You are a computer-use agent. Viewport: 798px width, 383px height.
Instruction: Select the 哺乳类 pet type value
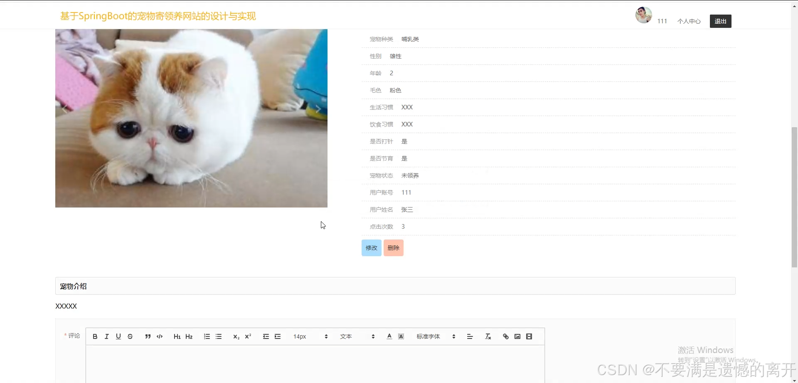point(410,39)
